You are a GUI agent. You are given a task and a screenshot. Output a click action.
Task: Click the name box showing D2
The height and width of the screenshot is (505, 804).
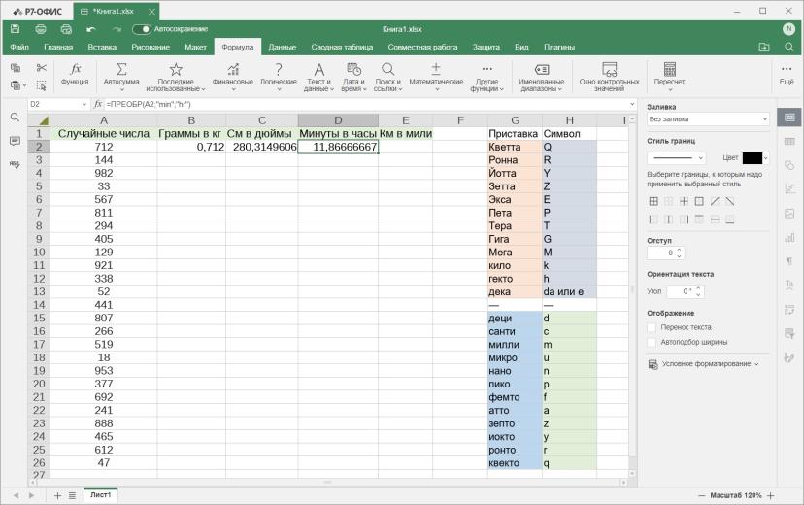(58, 104)
